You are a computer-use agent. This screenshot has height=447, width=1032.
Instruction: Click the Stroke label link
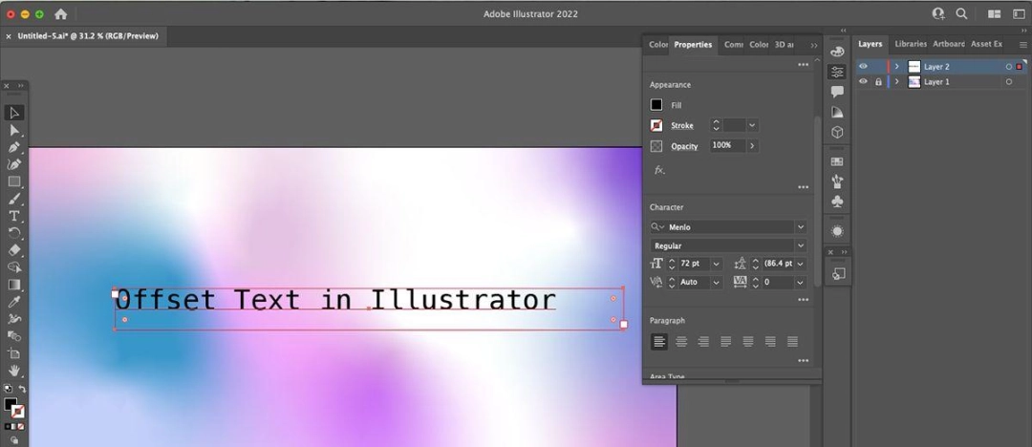coord(682,126)
